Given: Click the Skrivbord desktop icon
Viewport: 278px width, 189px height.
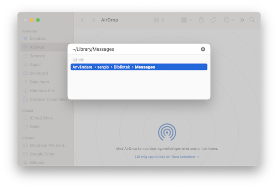Looking at the screenshot, I should [x=26, y=73].
